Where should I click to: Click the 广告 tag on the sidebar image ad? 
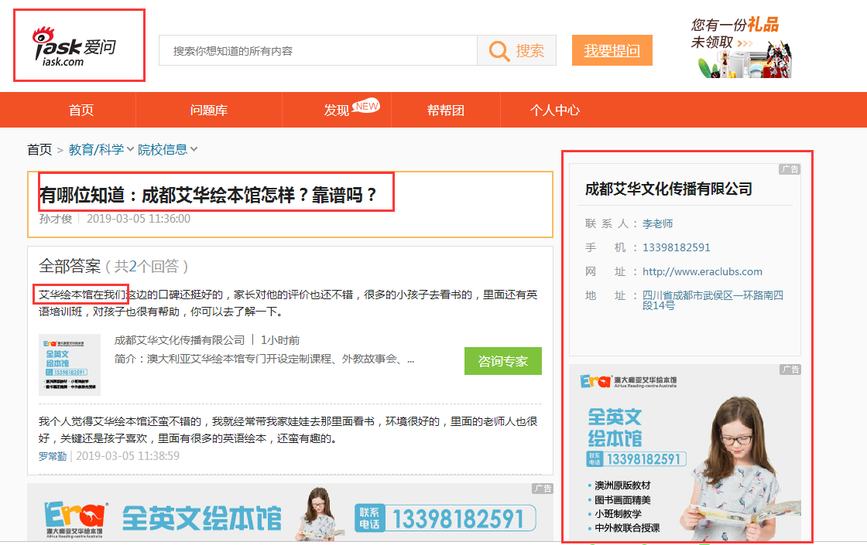[x=790, y=370]
